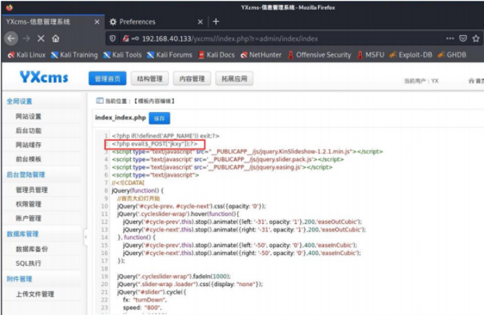Click the 当前位置 breadcrumb icon
484x315 pixels.
pos(100,101)
